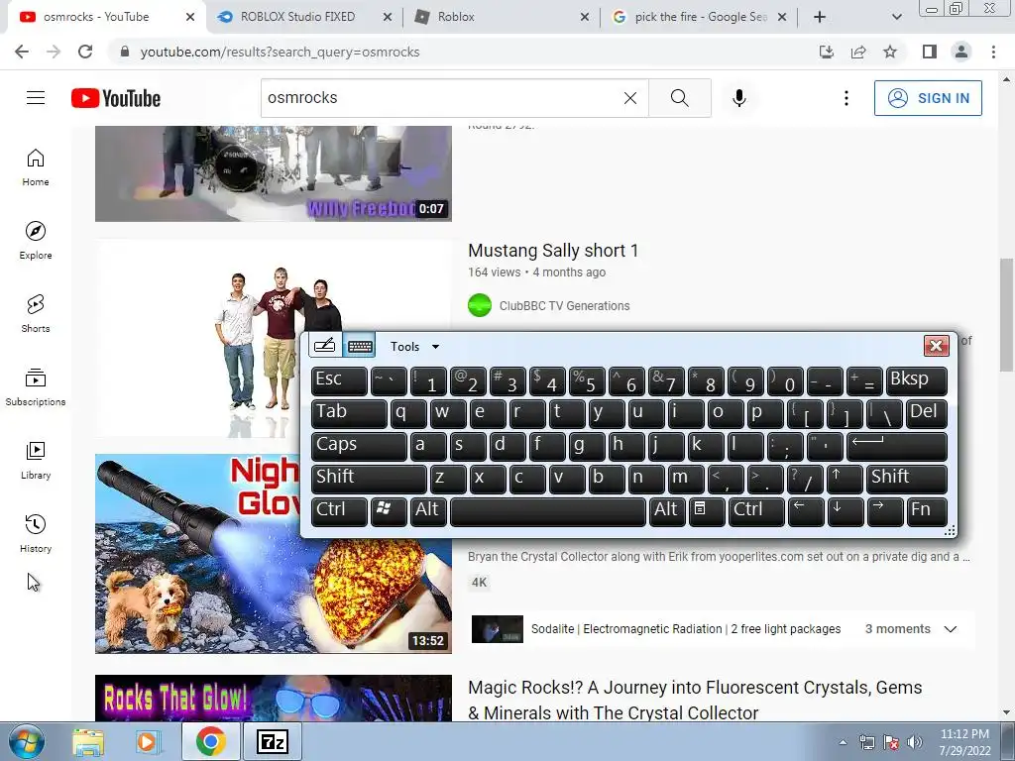
Task: Toggle the right Alt key
Action: [x=667, y=510]
